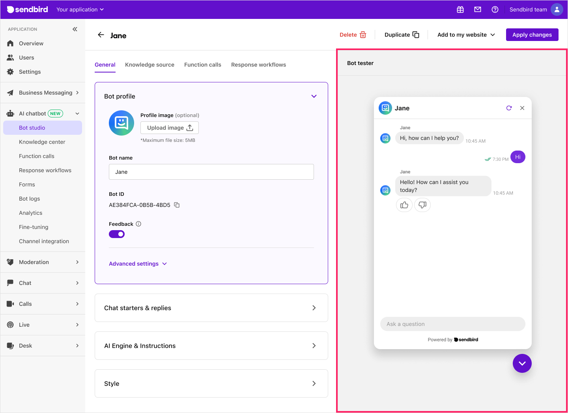Click the Powered by sendbird link
Viewport: 568px width, 413px height.
453,340
